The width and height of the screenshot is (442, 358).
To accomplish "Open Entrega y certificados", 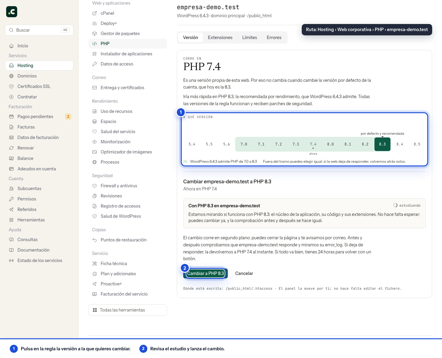I will pyautogui.click(x=128, y=88).
